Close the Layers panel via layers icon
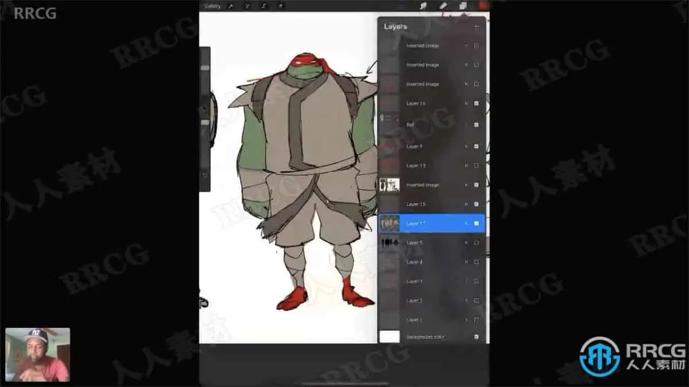The image size is (689, 387). coord(463,6)
